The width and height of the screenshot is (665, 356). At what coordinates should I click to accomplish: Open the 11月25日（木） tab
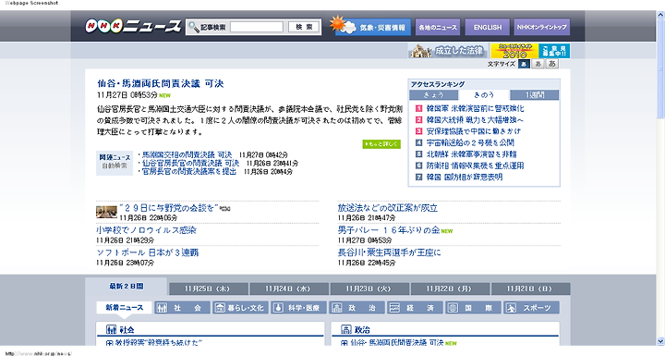[x=208, y=288]
